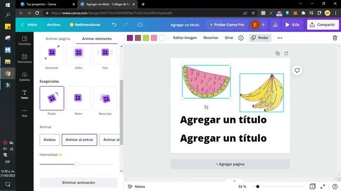Screen dimensions: 341x191
Task: Select the green color swatch
Action: point(146,38)
